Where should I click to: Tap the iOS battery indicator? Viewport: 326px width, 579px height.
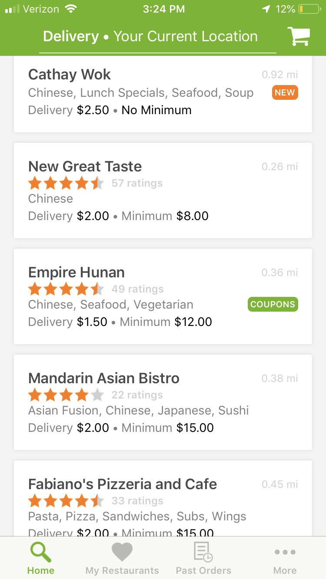309,9
